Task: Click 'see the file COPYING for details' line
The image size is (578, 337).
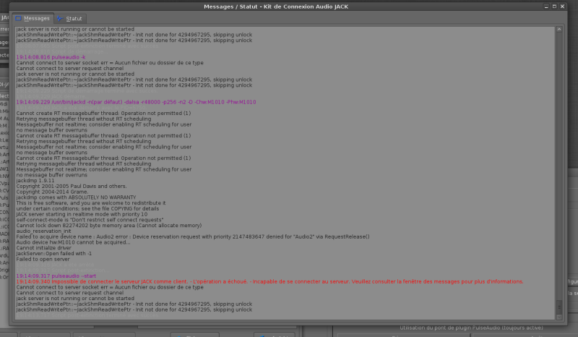Action: 87,208
